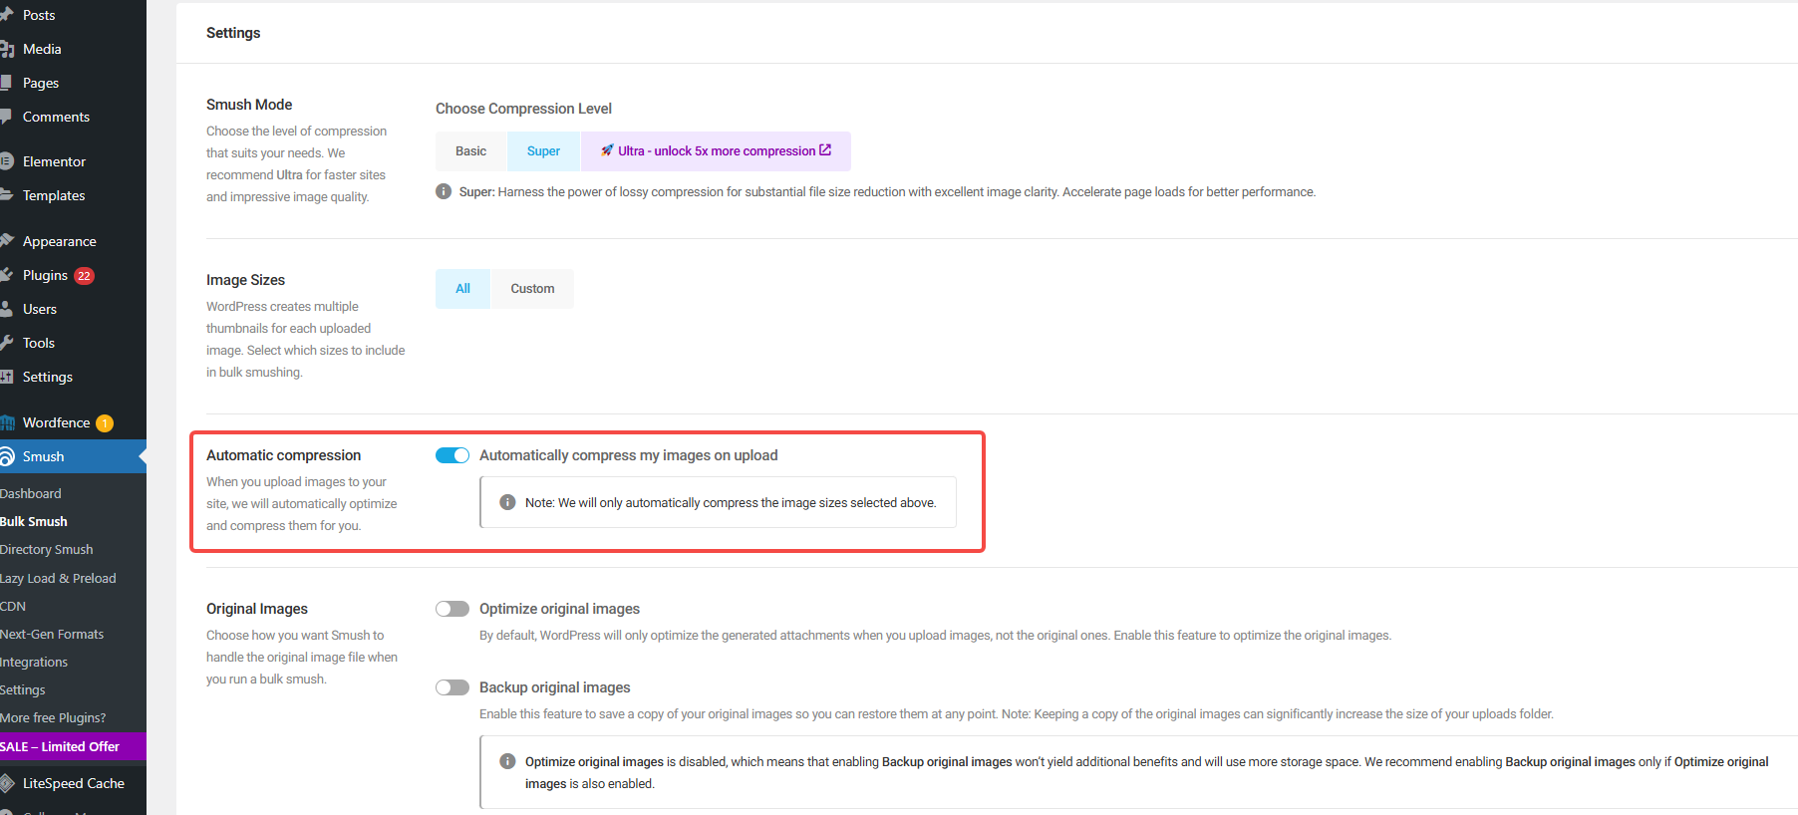Viewport: 1798px width, 815px height.
Task: Turn on Backup original images toggle
Action: click(x=452, y=687)
